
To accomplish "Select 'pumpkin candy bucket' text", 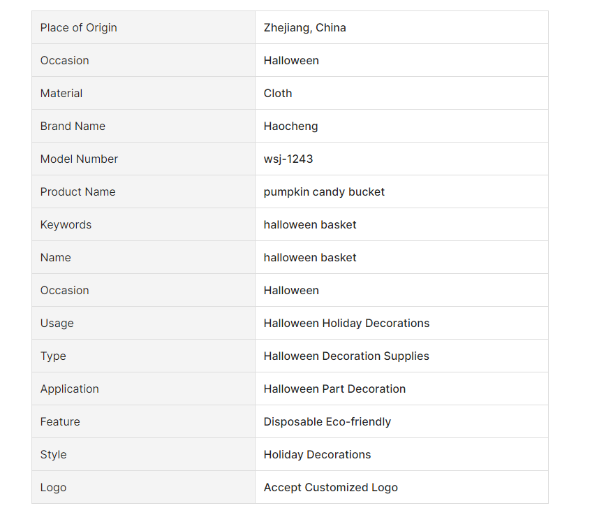I will (324, 192).
